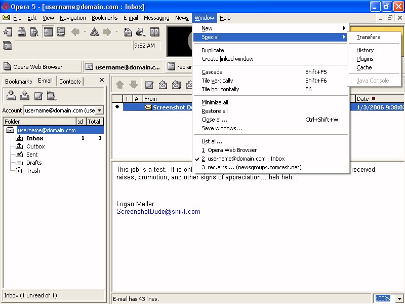The height and width of the screenshot is (304, 405).
Task: Open the File menu
Action: 17,18
